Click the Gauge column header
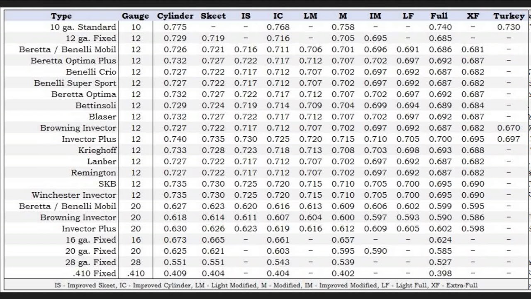The image size is (531, 299). pos(135,16)
